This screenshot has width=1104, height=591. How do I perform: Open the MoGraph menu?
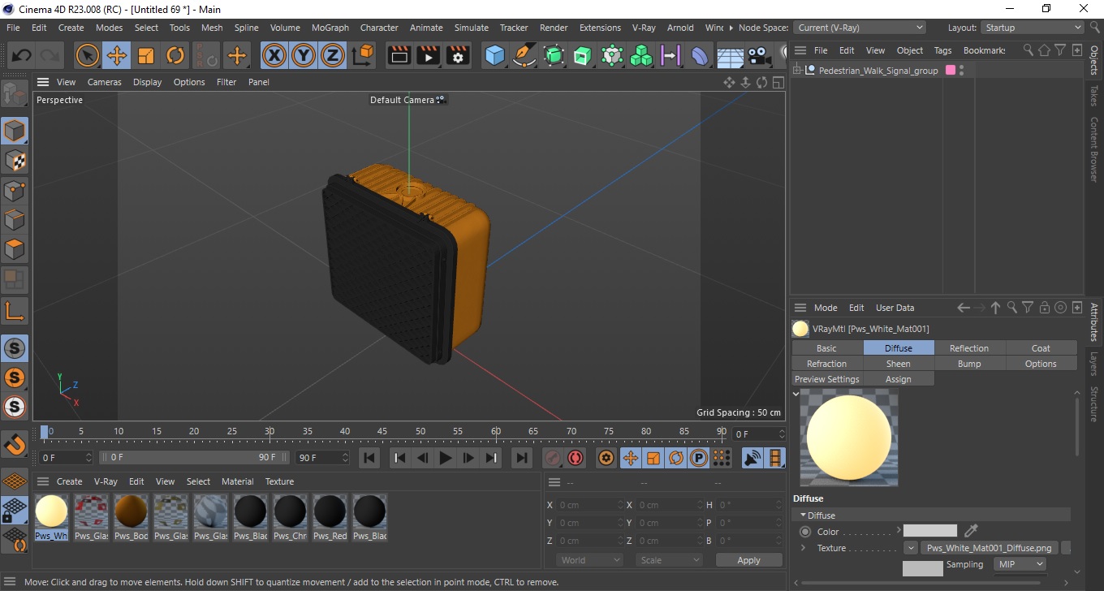(330, 28)
